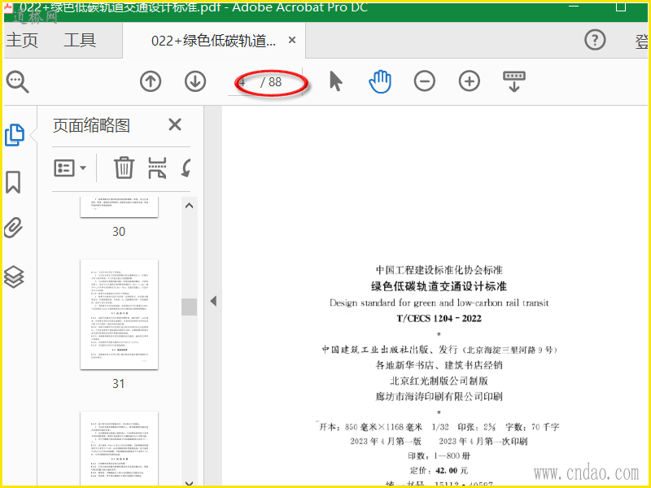Zoom in with the plus button
Screen dimensions: 651x488
pos(470,81)
